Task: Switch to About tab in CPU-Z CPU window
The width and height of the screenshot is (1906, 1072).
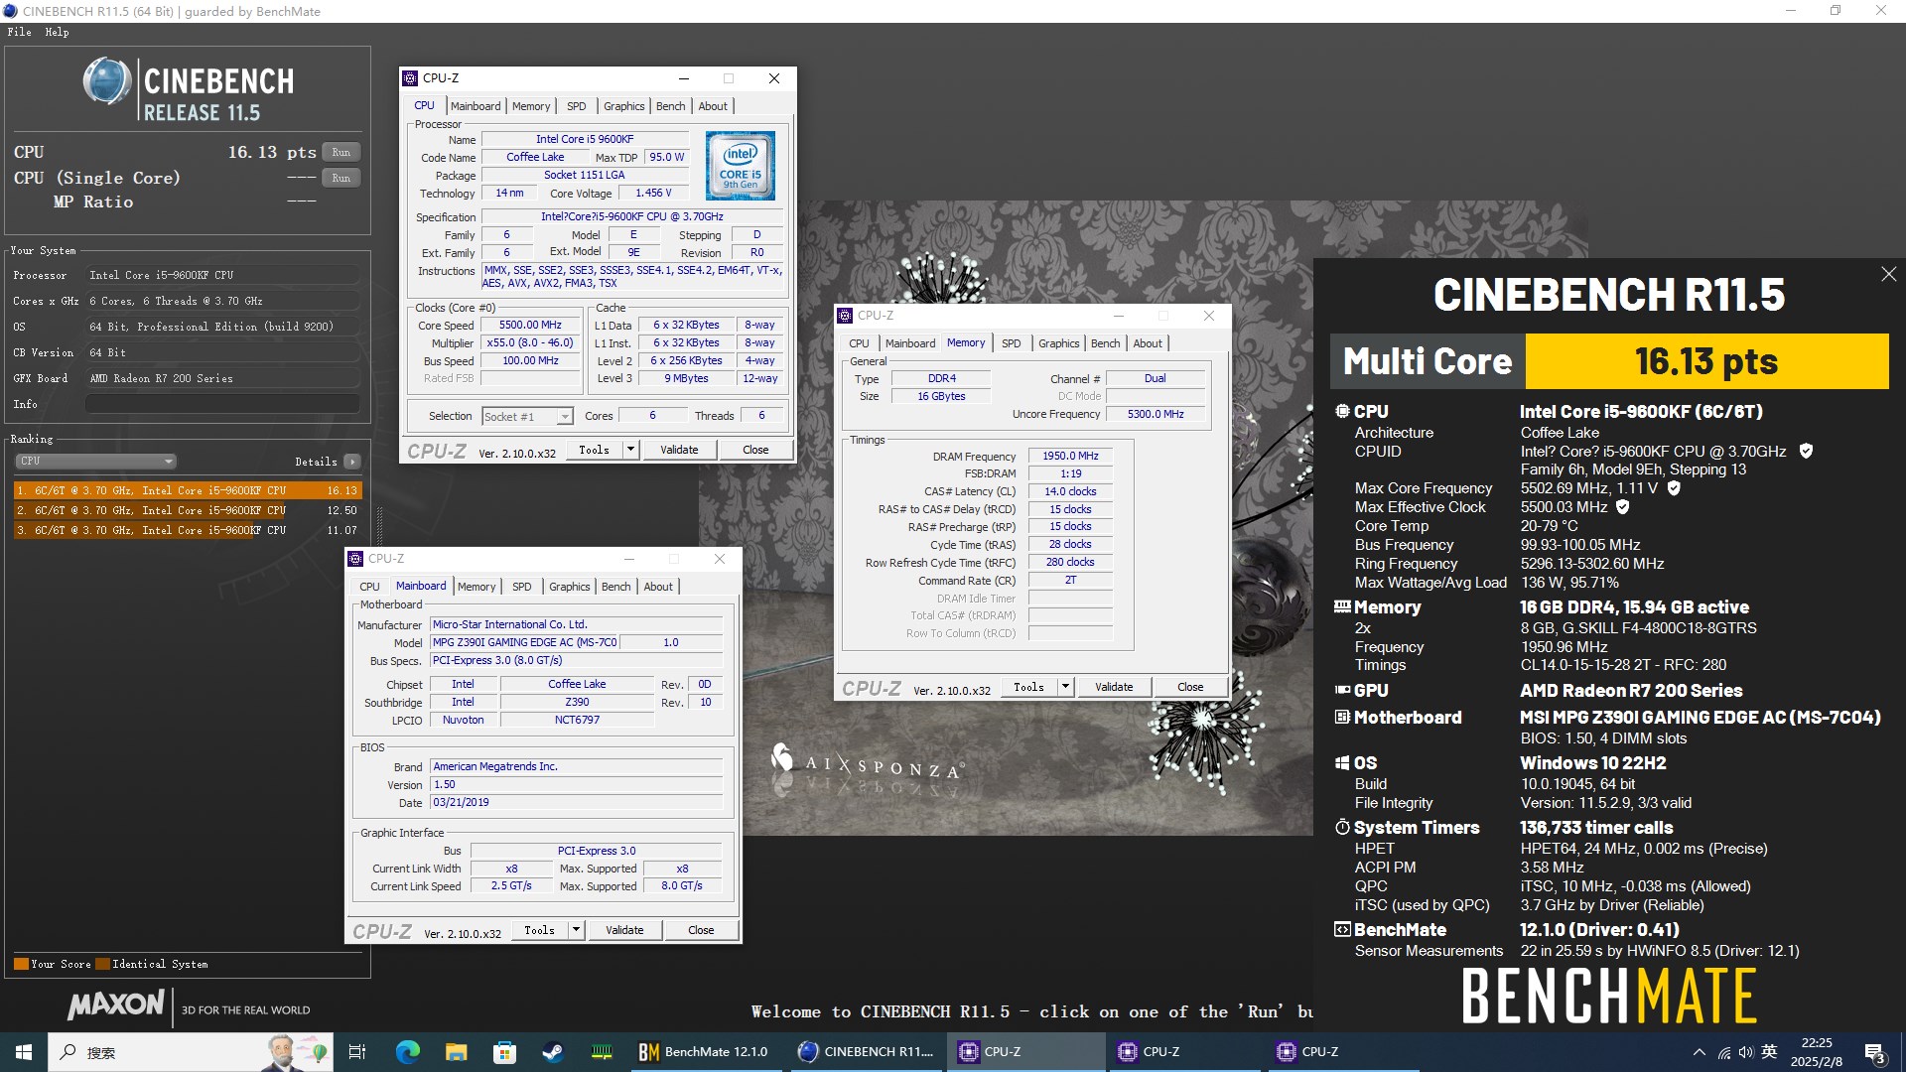Action: click(713, 106)
